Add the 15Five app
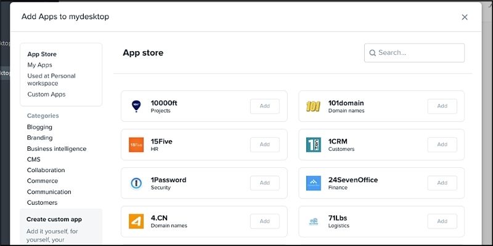Viewport: 493px width, 246px height. tap(265, 145)
